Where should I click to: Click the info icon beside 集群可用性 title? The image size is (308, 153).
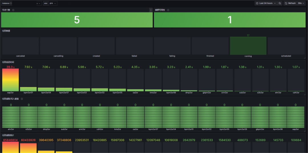click(x=168, y=10)
